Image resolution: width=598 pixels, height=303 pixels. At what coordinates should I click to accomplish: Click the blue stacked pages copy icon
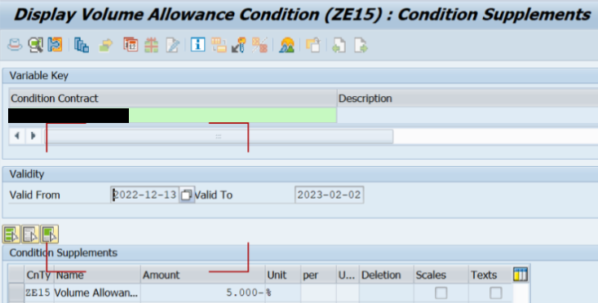[x=82, y=45]
